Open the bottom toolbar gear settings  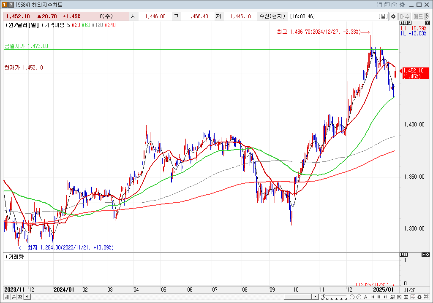point(419,297)
